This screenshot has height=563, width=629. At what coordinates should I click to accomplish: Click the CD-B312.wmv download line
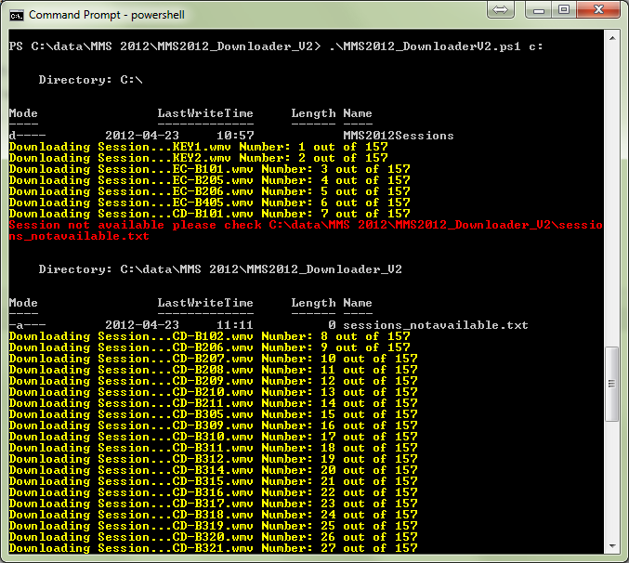214,459
